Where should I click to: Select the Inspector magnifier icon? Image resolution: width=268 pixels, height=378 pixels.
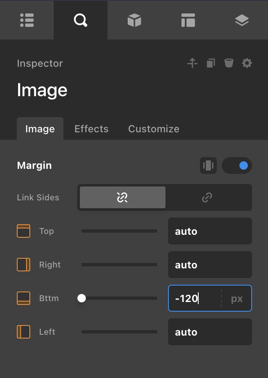tap(80, 20)
